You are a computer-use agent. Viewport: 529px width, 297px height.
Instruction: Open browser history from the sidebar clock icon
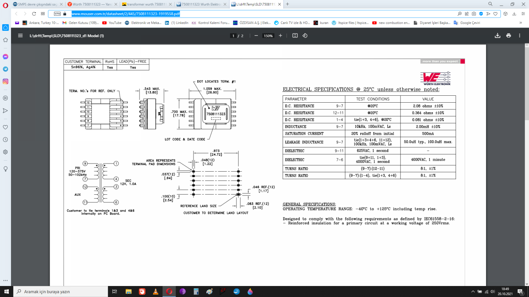6,140
